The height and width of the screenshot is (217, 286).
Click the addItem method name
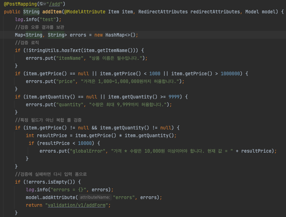point(52,12)
